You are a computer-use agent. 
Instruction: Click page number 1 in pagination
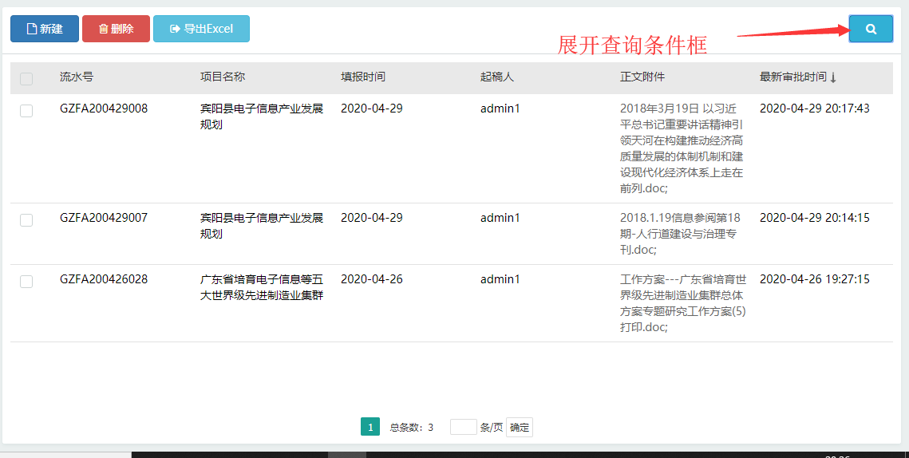370,427
